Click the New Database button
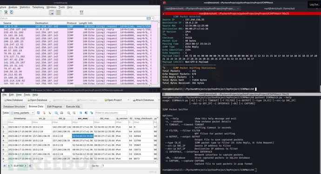This screenshot has height=174, width=321. [x=13, y=100]
